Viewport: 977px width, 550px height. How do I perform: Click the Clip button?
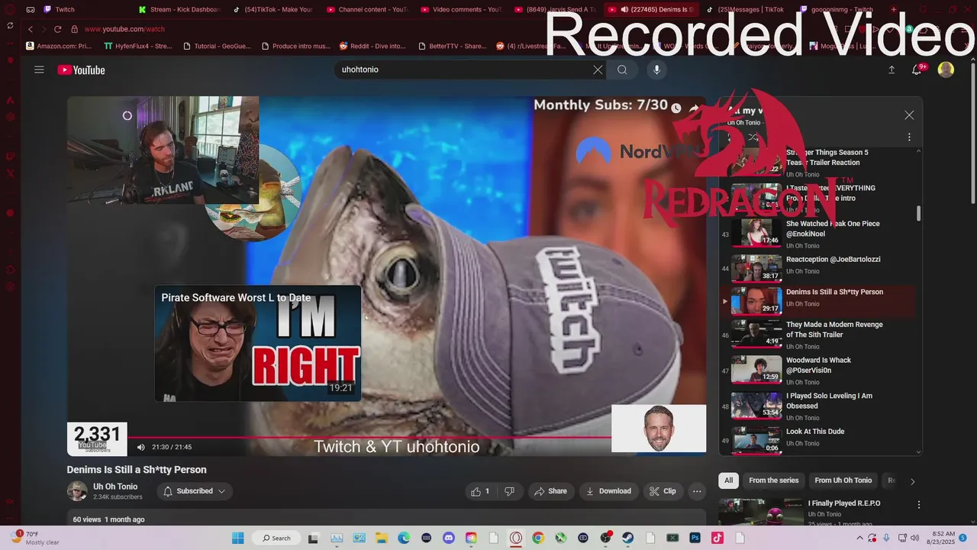pyautogui.click(x=663, y=491)
